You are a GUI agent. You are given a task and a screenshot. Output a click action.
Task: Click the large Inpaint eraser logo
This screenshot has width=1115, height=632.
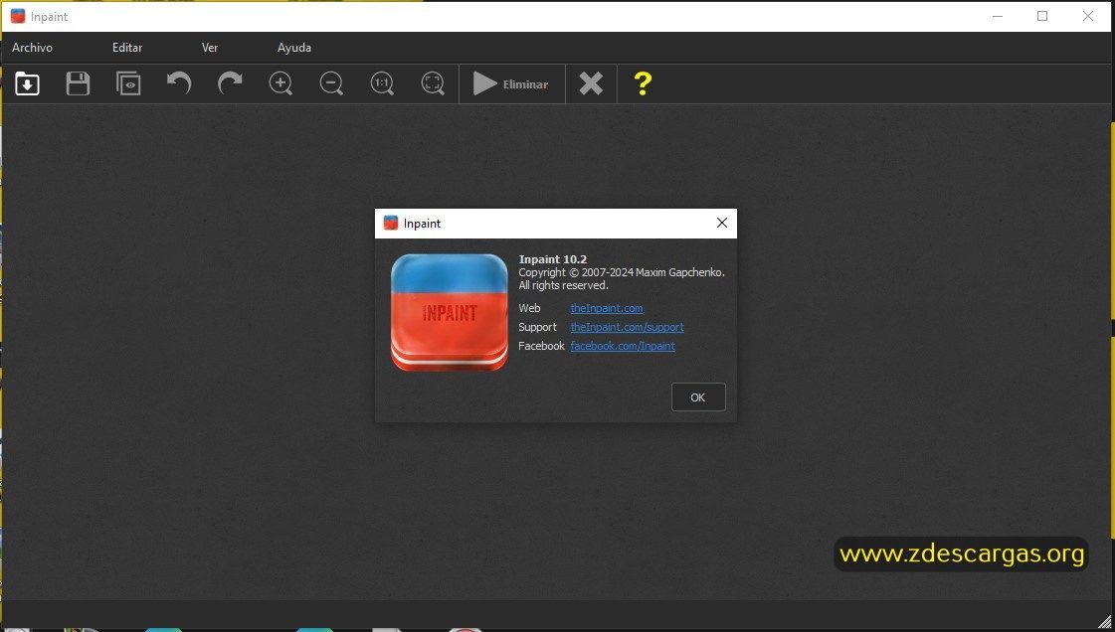(x=450, y=312)
